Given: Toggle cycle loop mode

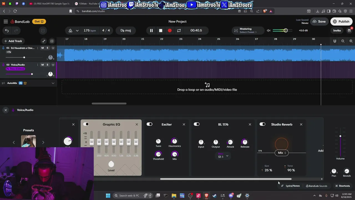Looking at the screenshot, I should 179,31.
